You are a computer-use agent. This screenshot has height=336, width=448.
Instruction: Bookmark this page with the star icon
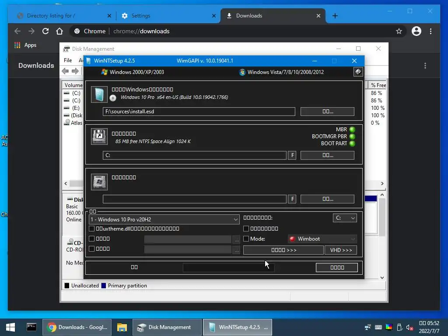tap(399, 31)
